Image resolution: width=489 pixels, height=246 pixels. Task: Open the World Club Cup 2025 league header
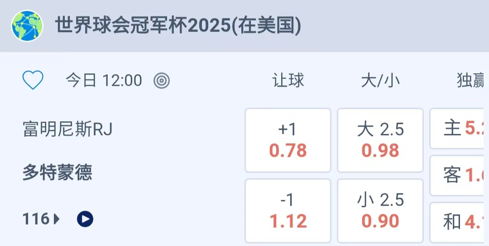tap(178, 26)
